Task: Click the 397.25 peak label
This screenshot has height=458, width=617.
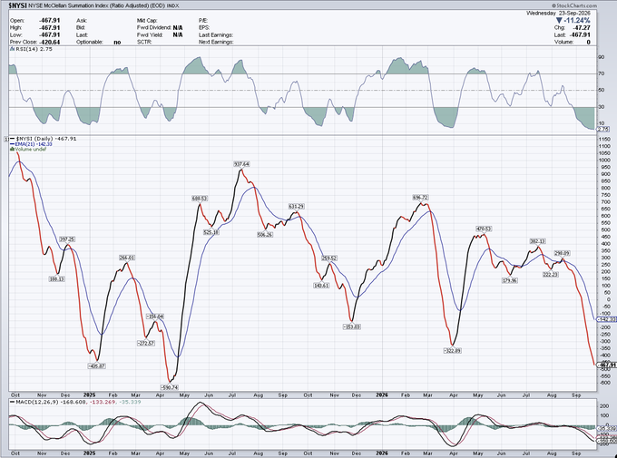Action: [67, 239]
